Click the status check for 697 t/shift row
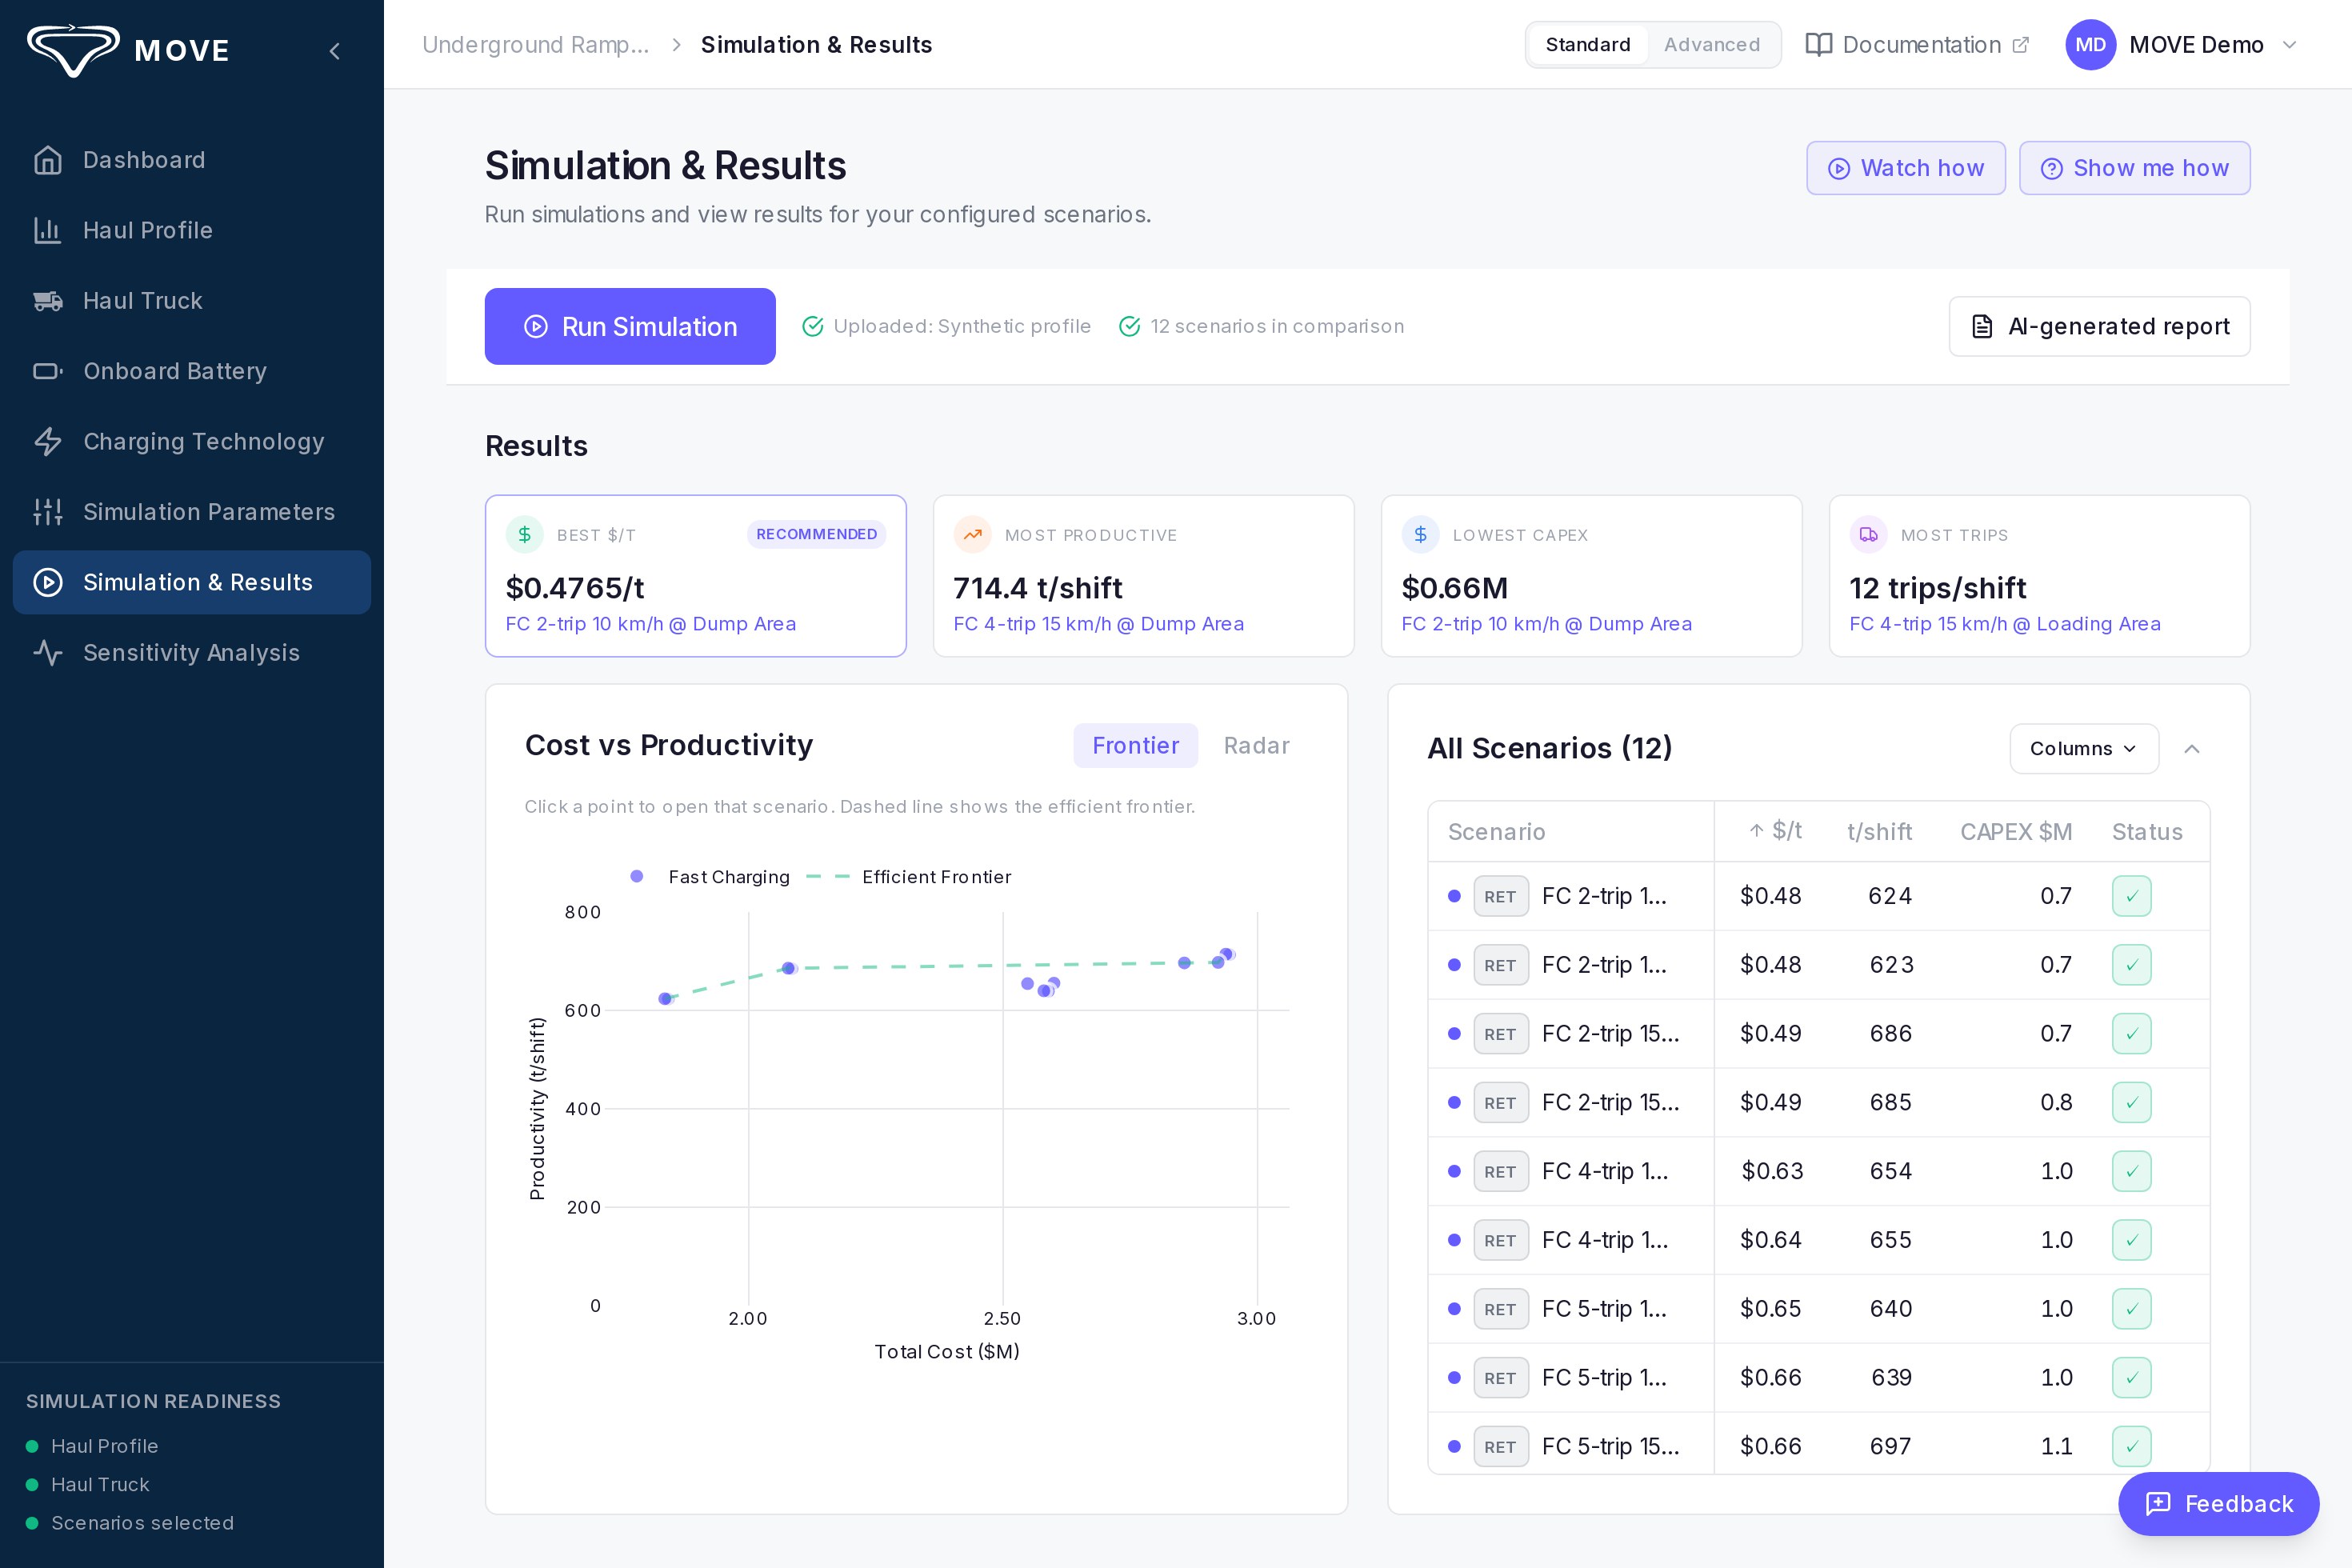Screen dimensions: 2352x1568 (x=2132, y=1446)
